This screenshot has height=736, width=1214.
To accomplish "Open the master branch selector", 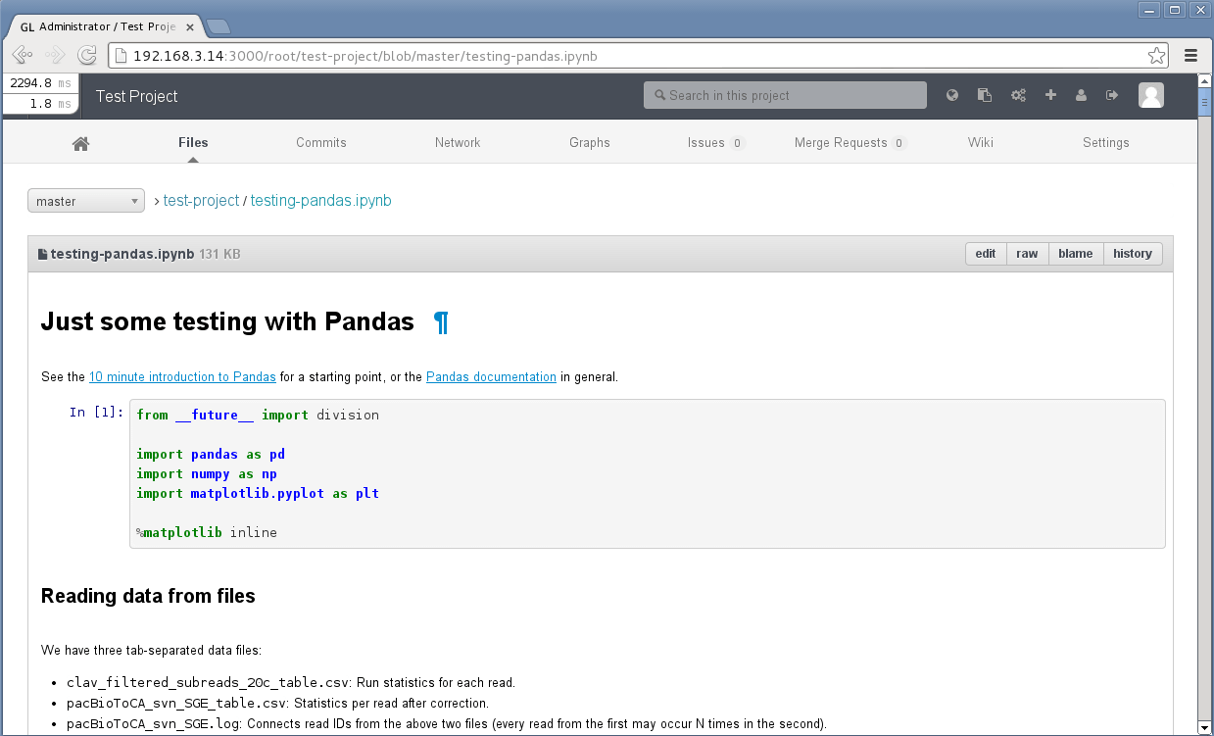I will point(85,200).
